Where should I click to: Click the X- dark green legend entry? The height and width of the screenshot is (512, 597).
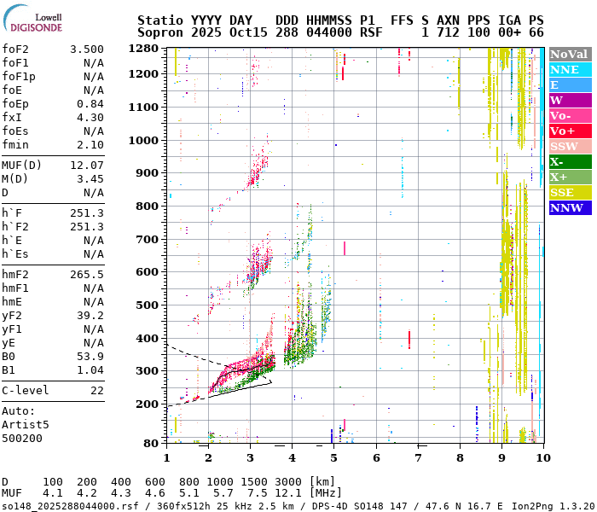569,161
